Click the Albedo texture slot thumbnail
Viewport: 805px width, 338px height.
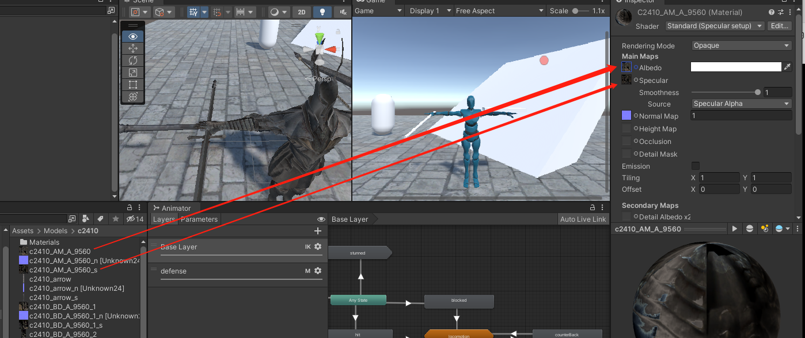pos(626,67)
